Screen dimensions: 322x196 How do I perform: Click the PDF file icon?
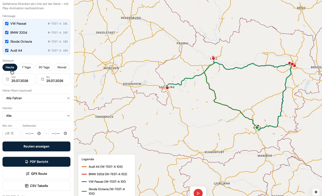27,162
